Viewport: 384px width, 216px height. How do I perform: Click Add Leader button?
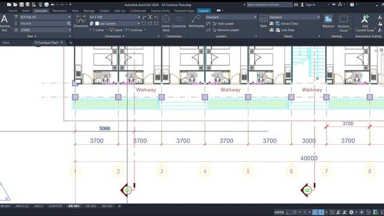coord(223,23)
